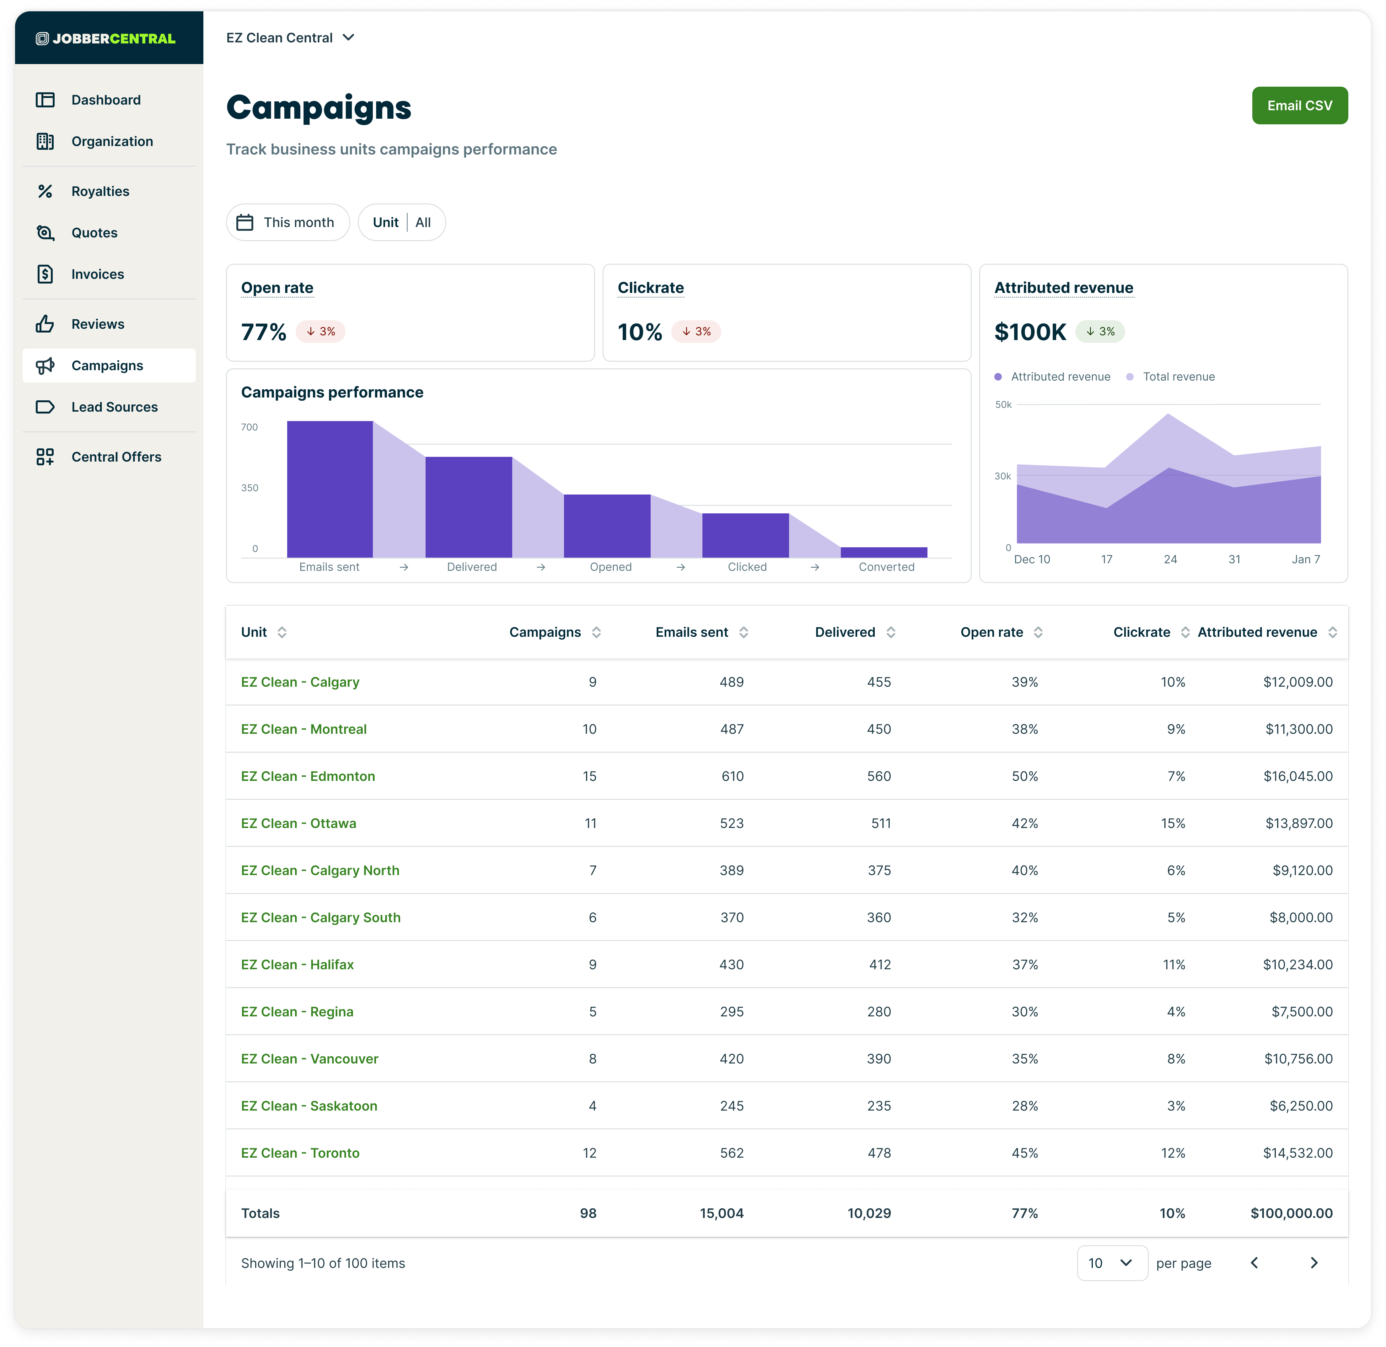Open the 10 per page dropdown
The image size is (1386, 1347).
(x=1112, y=1263)
